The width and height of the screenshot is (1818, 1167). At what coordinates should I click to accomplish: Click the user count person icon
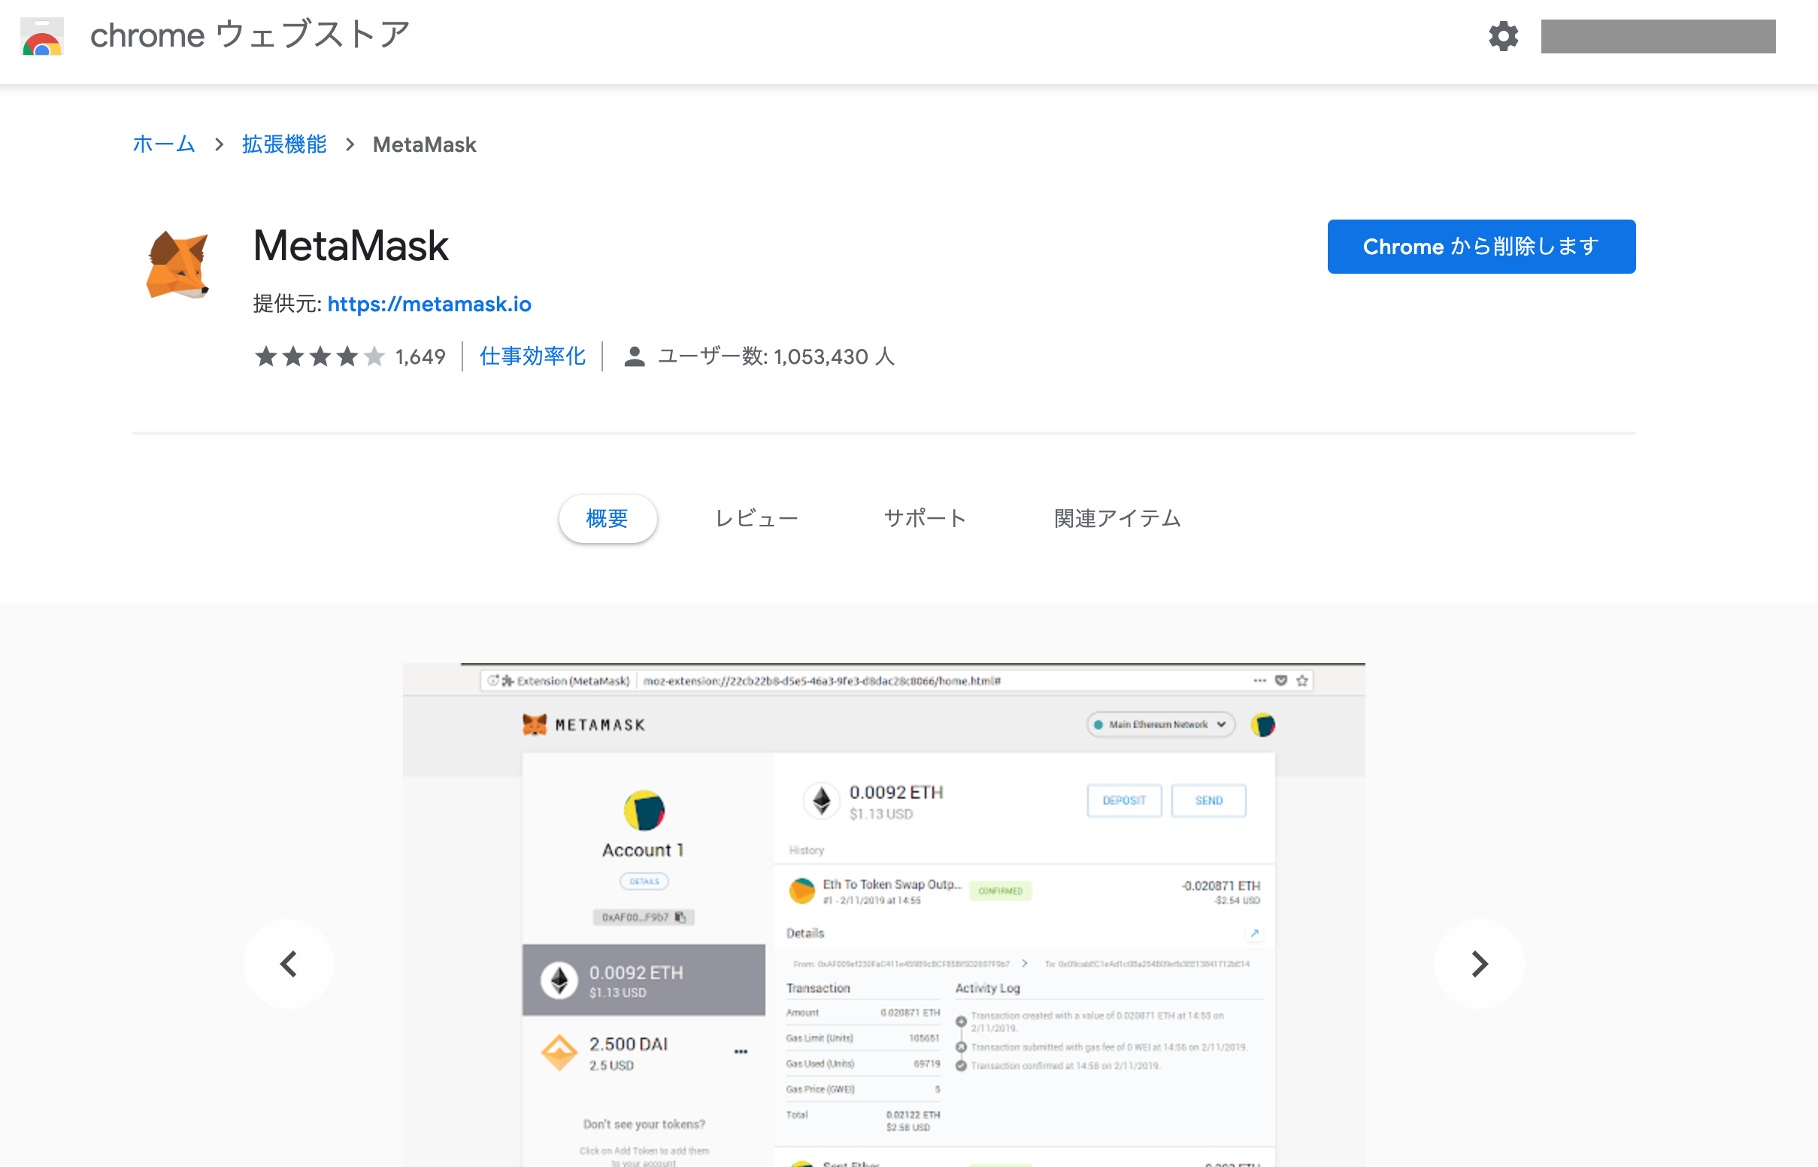pos(634,356)
